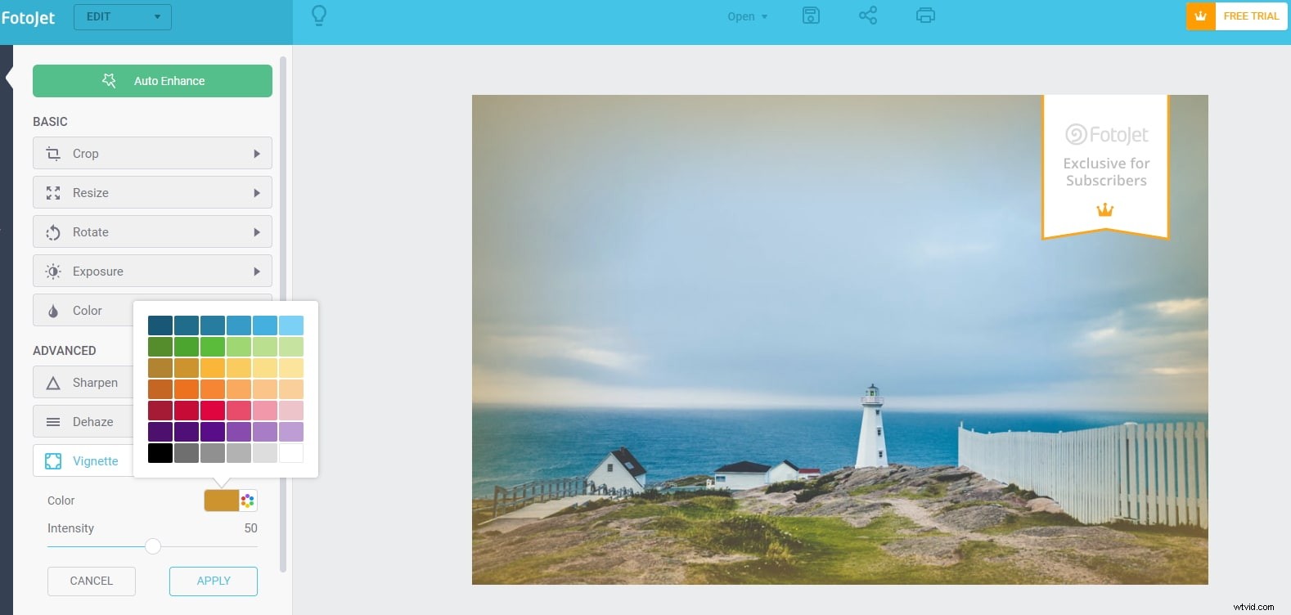
Task: Click the Exclusive for Subscribers ribbon
Action: (1106, 168)
